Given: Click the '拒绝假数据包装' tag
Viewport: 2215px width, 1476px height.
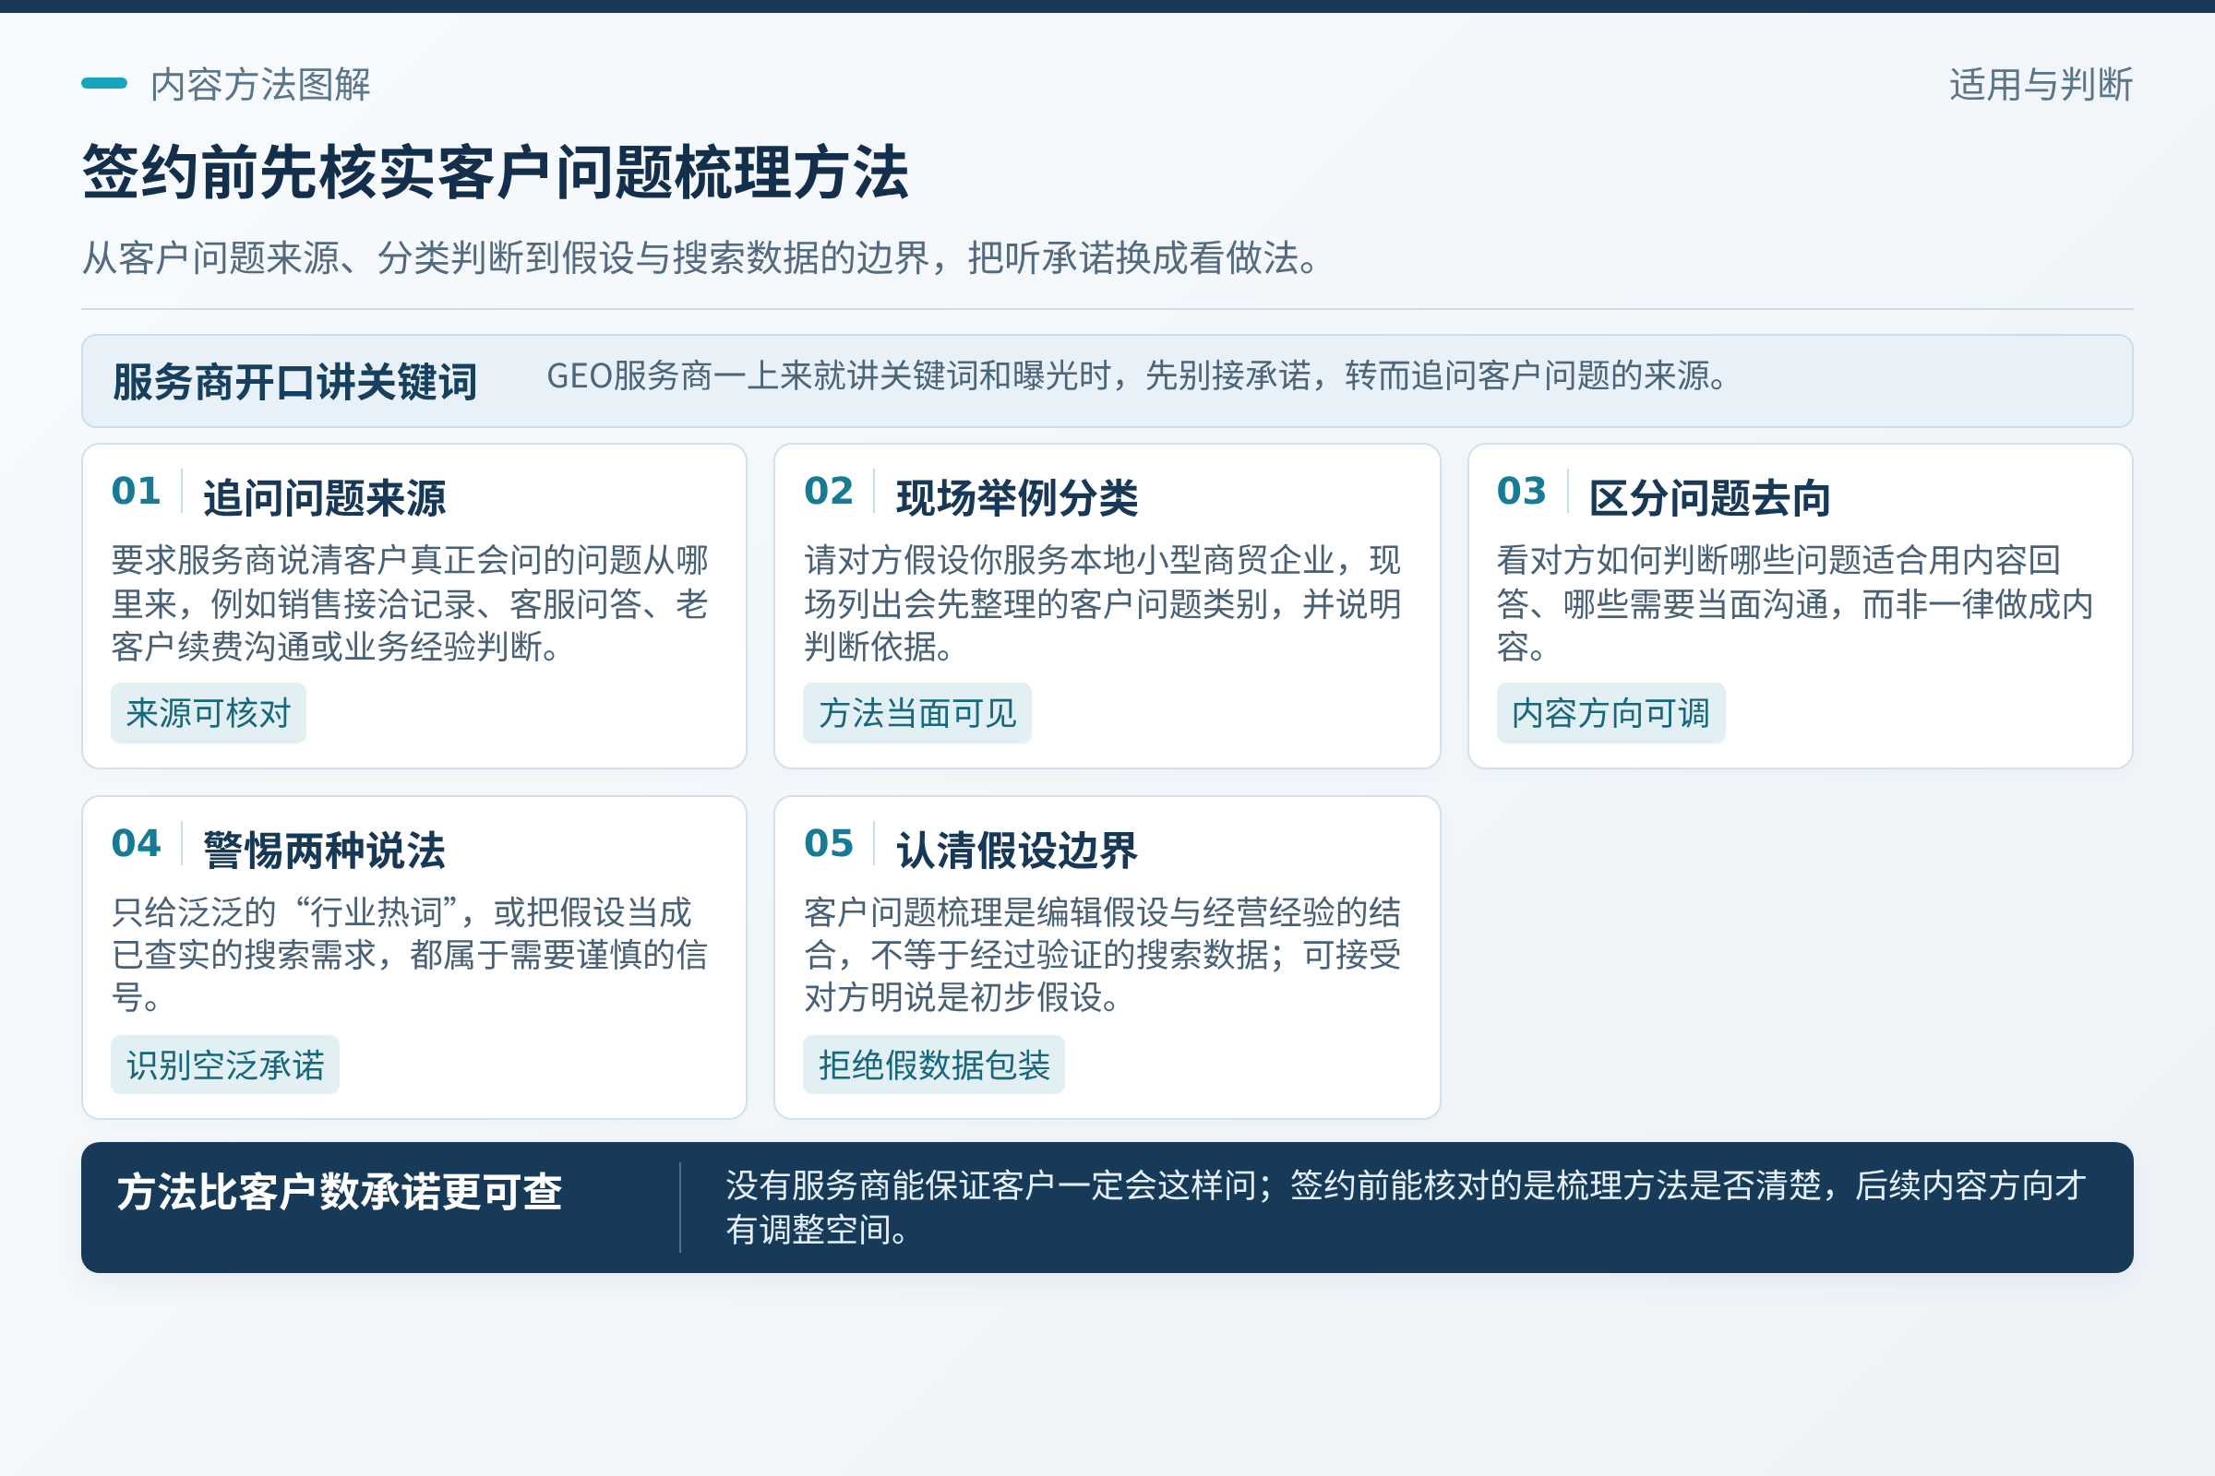Looking at the screenshot, I should point(934,1065).
